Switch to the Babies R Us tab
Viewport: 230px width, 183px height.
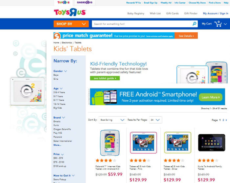[x=85, y=3]
